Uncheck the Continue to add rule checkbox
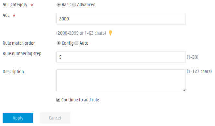This screenshot has width=215, height=126. (x=58, y=100)
